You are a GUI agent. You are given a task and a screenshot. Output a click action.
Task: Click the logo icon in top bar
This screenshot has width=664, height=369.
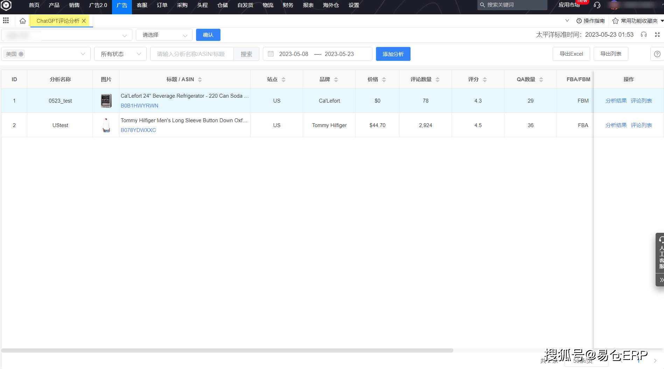point(6,5)
